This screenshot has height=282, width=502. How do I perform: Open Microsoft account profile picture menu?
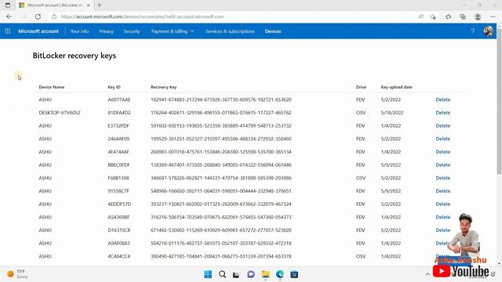tap(488, 31)
